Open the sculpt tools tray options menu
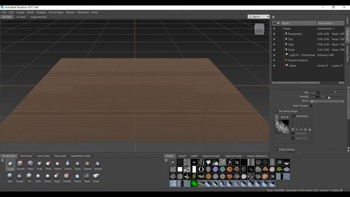 [2, 160]
